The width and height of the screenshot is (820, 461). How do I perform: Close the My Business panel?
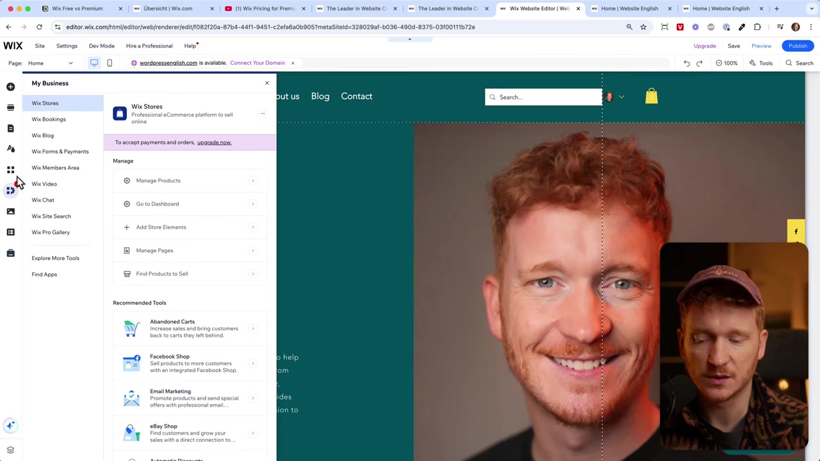click(267, 83)
